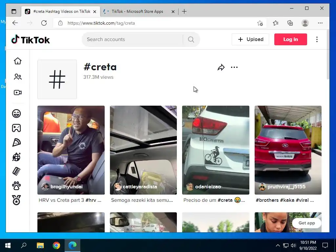Click the search magnifier icon in TikTok

click(x=191, y=39)
